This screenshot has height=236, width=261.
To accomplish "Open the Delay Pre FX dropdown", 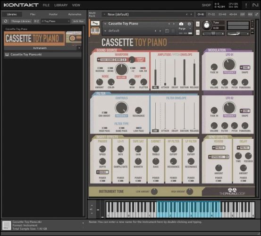I will (x=243, y=148).
